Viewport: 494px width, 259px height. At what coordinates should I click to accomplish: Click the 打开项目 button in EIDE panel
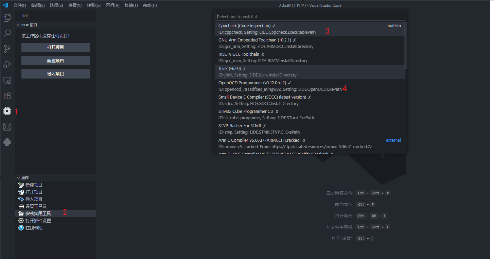click(55, 47)
